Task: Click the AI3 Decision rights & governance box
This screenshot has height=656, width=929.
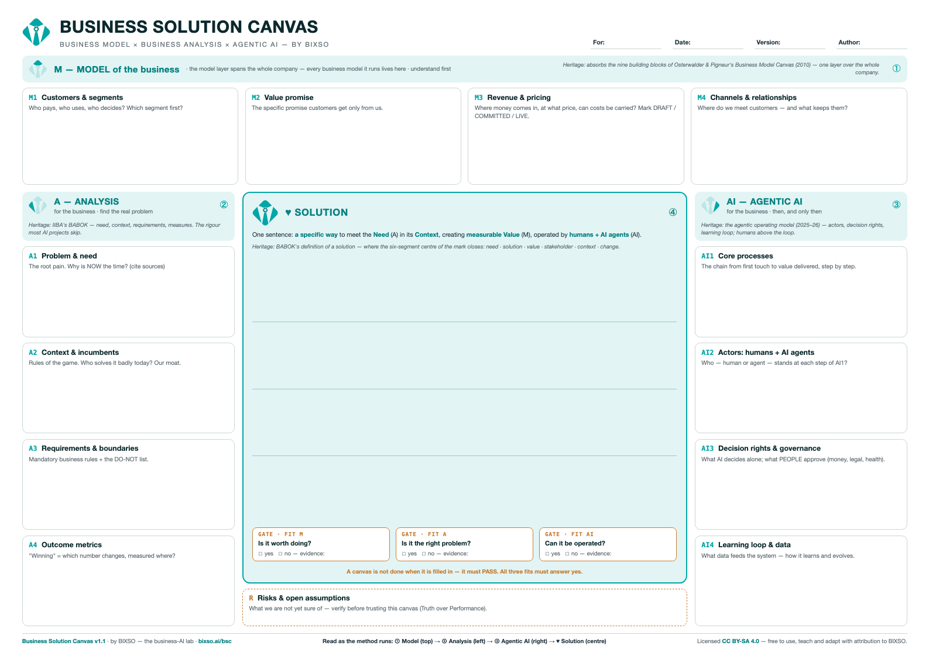Action: tap(801, 484)
